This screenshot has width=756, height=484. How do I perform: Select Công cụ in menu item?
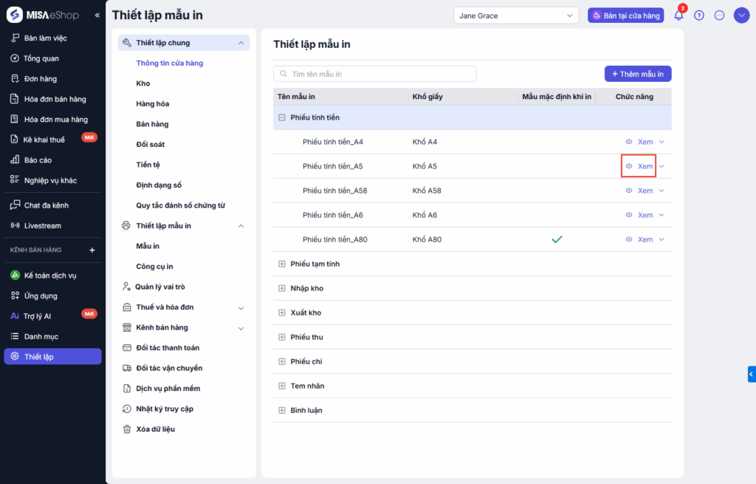coord(154,266)
